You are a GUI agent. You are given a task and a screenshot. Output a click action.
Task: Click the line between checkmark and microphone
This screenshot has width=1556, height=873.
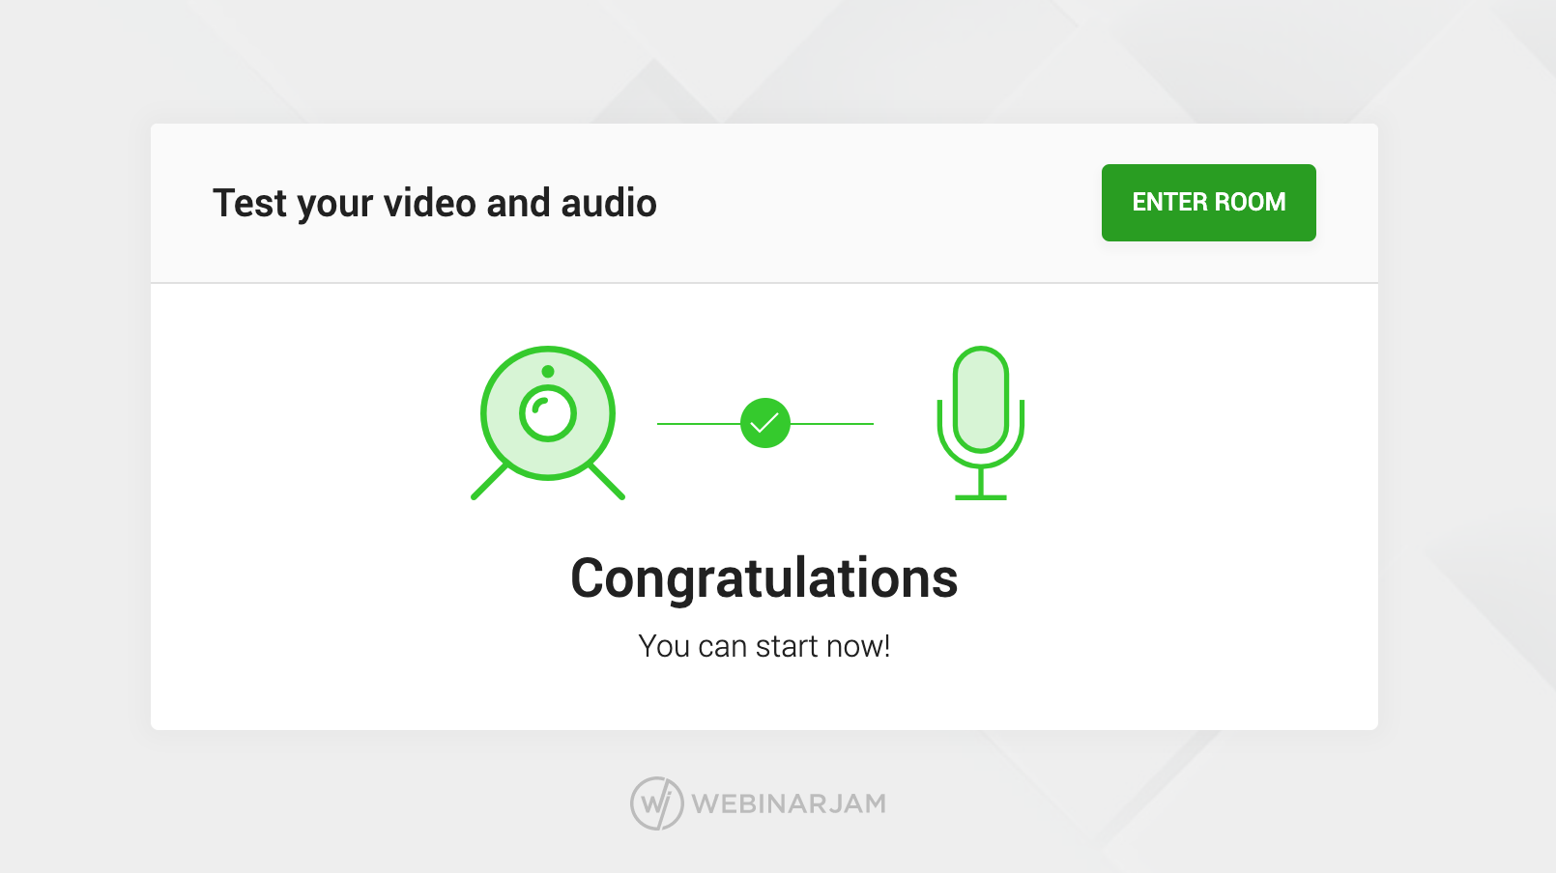pyautogui.click(x=832, y=423)
